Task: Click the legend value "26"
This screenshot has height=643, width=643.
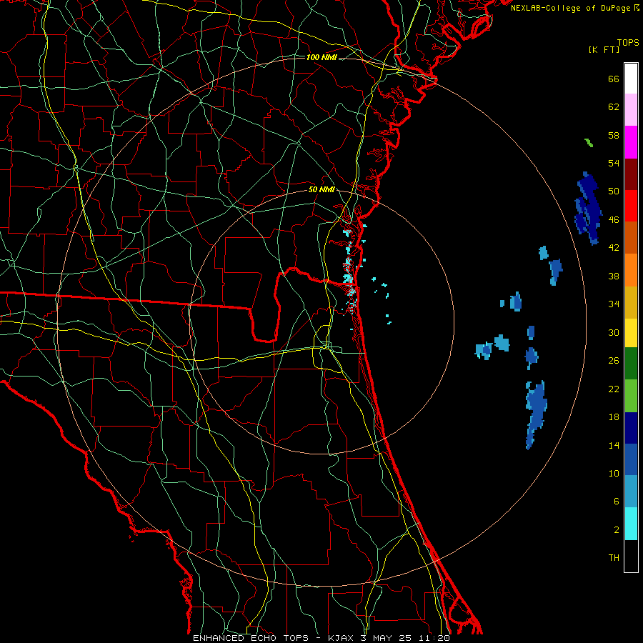Action: tap(614, 361)
